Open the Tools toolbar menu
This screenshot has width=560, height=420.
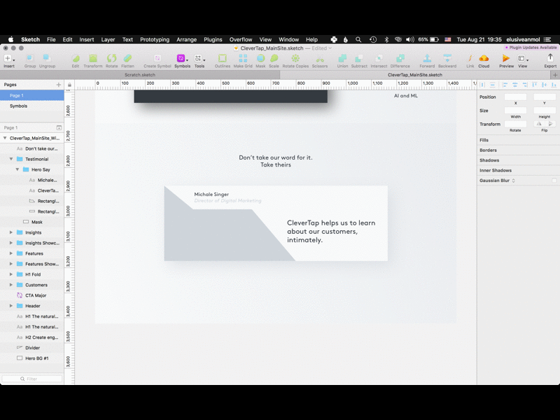[x=199, y=60]
